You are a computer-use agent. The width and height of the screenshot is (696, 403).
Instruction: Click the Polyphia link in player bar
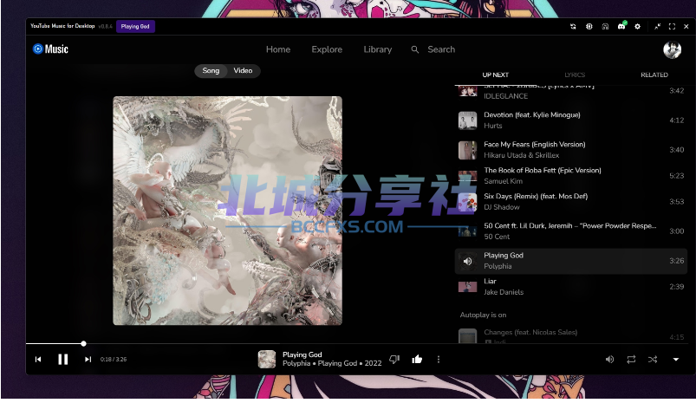[296, 363]
